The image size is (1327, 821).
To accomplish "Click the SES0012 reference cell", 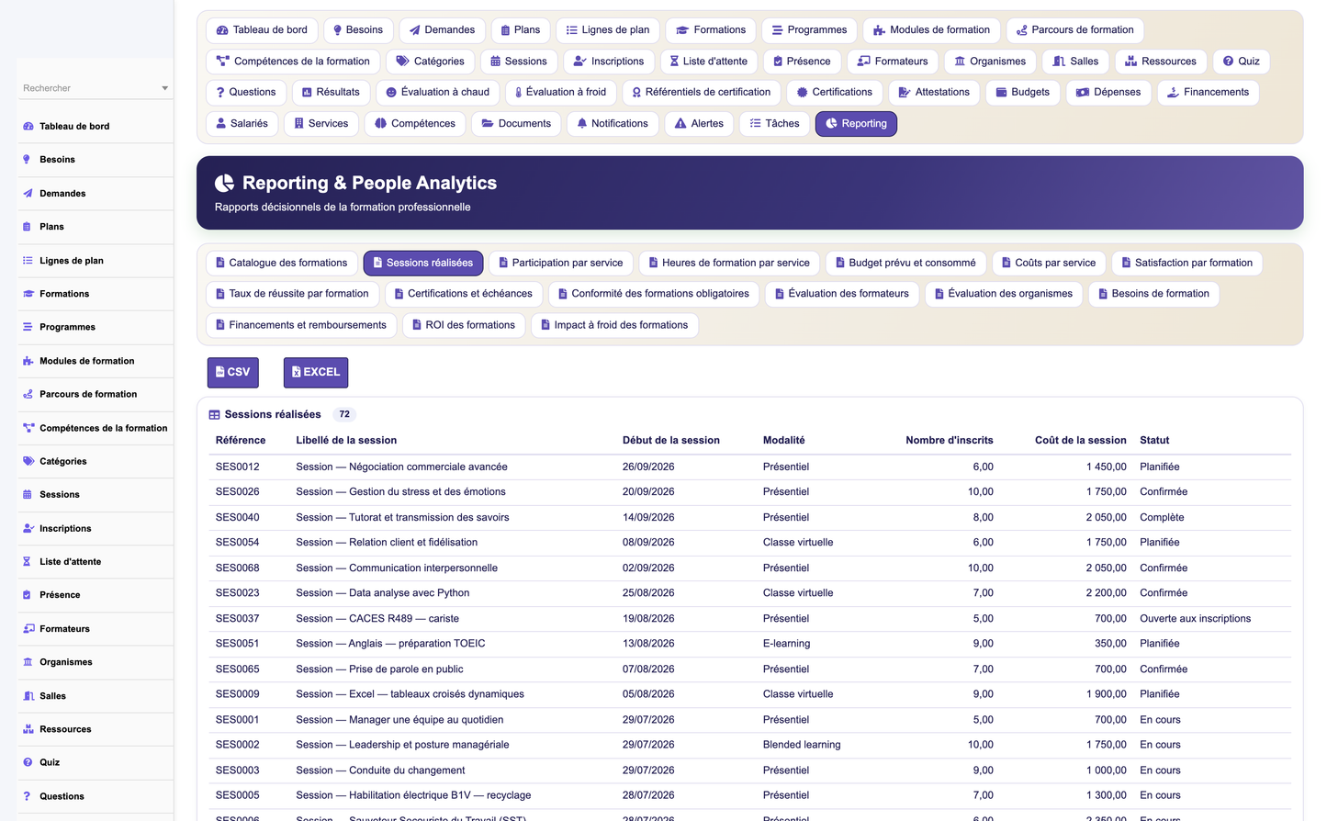I will pyautogui.click(x=238, y=467).
